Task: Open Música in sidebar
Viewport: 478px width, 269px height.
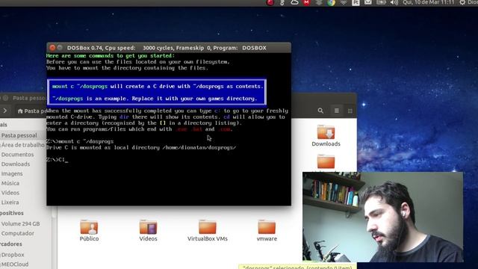Action: pos(10,183)
